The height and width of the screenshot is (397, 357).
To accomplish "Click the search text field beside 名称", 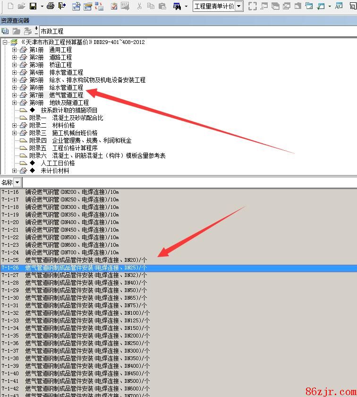I will pos(189,182).
